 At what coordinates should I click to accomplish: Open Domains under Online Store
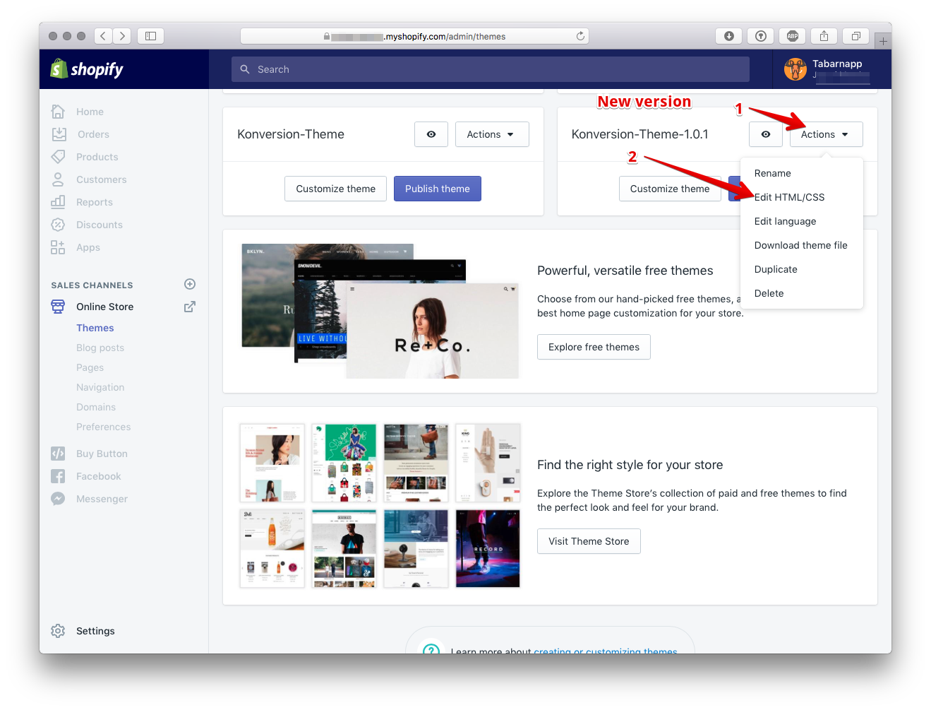pos(95,407)
